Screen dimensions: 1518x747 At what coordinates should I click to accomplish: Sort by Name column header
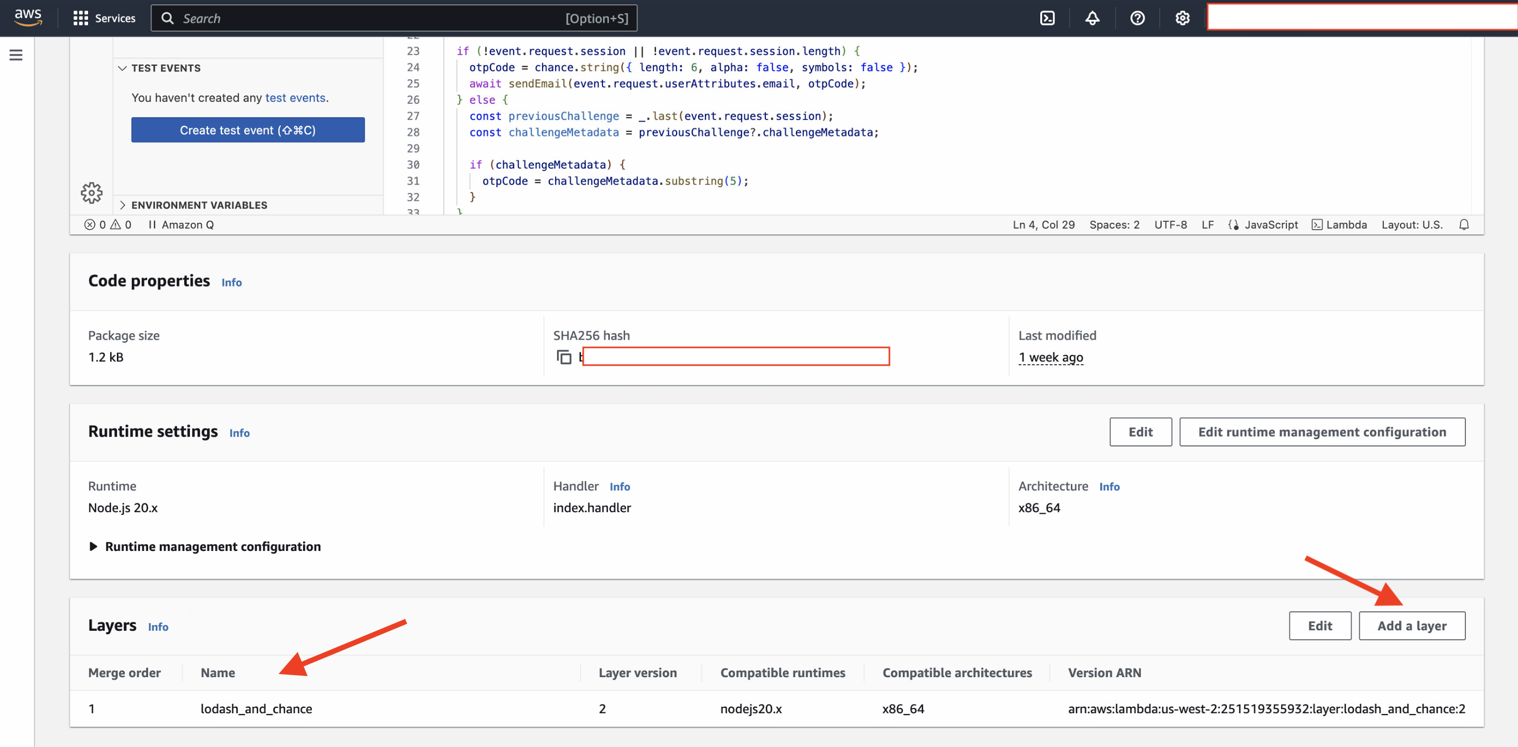pos(218,672)
